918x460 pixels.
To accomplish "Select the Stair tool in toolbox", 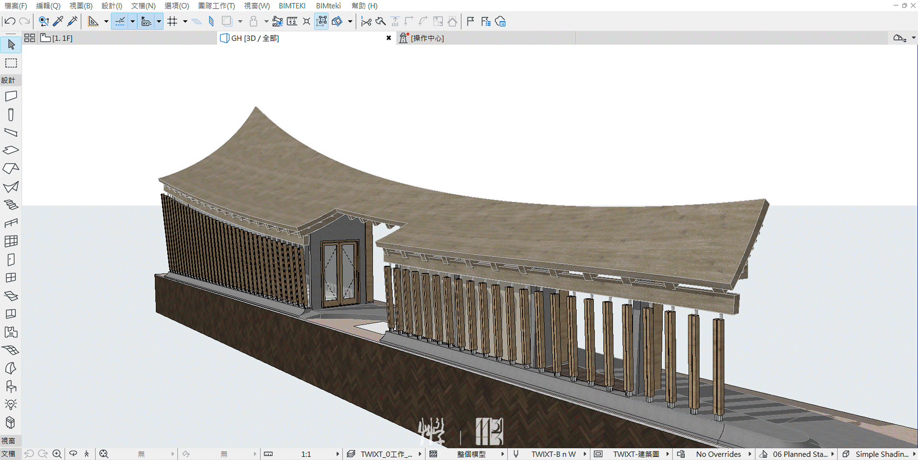I will point(11,205).
